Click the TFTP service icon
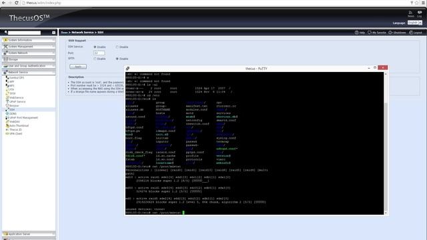Viewport: 427px width, 240px height. point(7,93)
